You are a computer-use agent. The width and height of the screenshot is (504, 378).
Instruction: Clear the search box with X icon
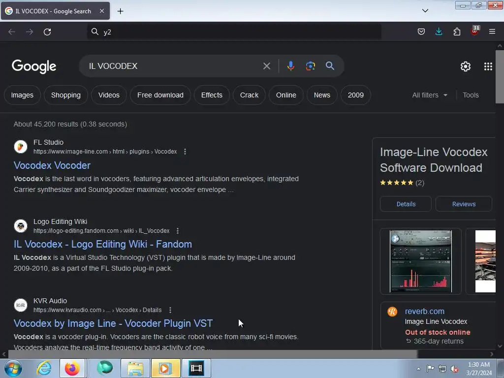[x=266, y=66]
